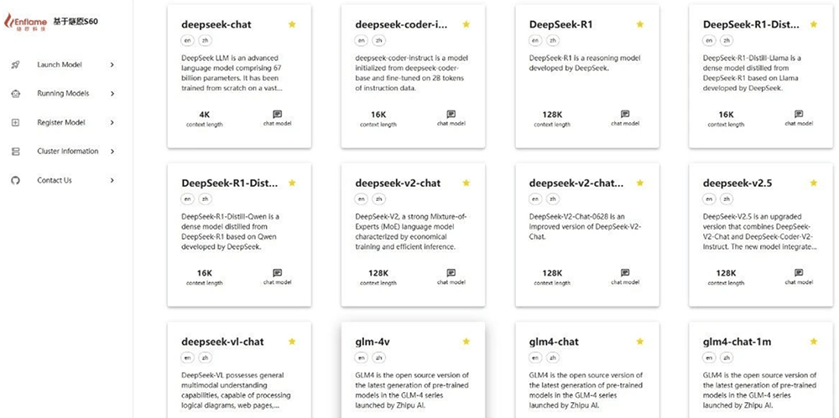
Task: Click the Enflame logo in the header
Action: [25, 19]
